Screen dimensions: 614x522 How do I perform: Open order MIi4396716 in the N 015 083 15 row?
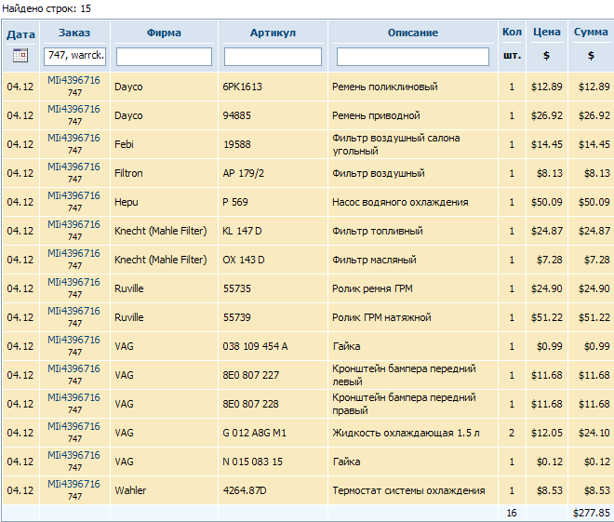point(74,455)
